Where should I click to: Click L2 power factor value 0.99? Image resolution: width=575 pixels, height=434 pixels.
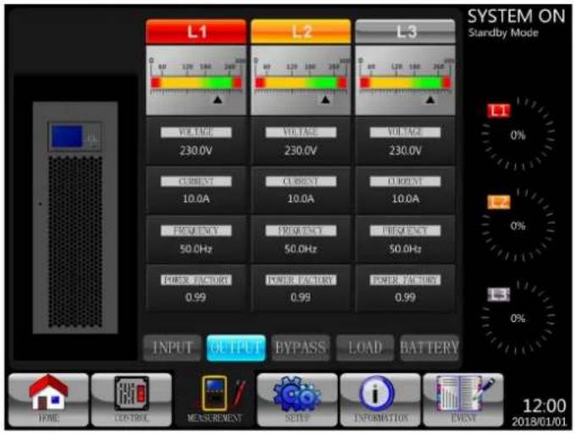tap(301, 297)
